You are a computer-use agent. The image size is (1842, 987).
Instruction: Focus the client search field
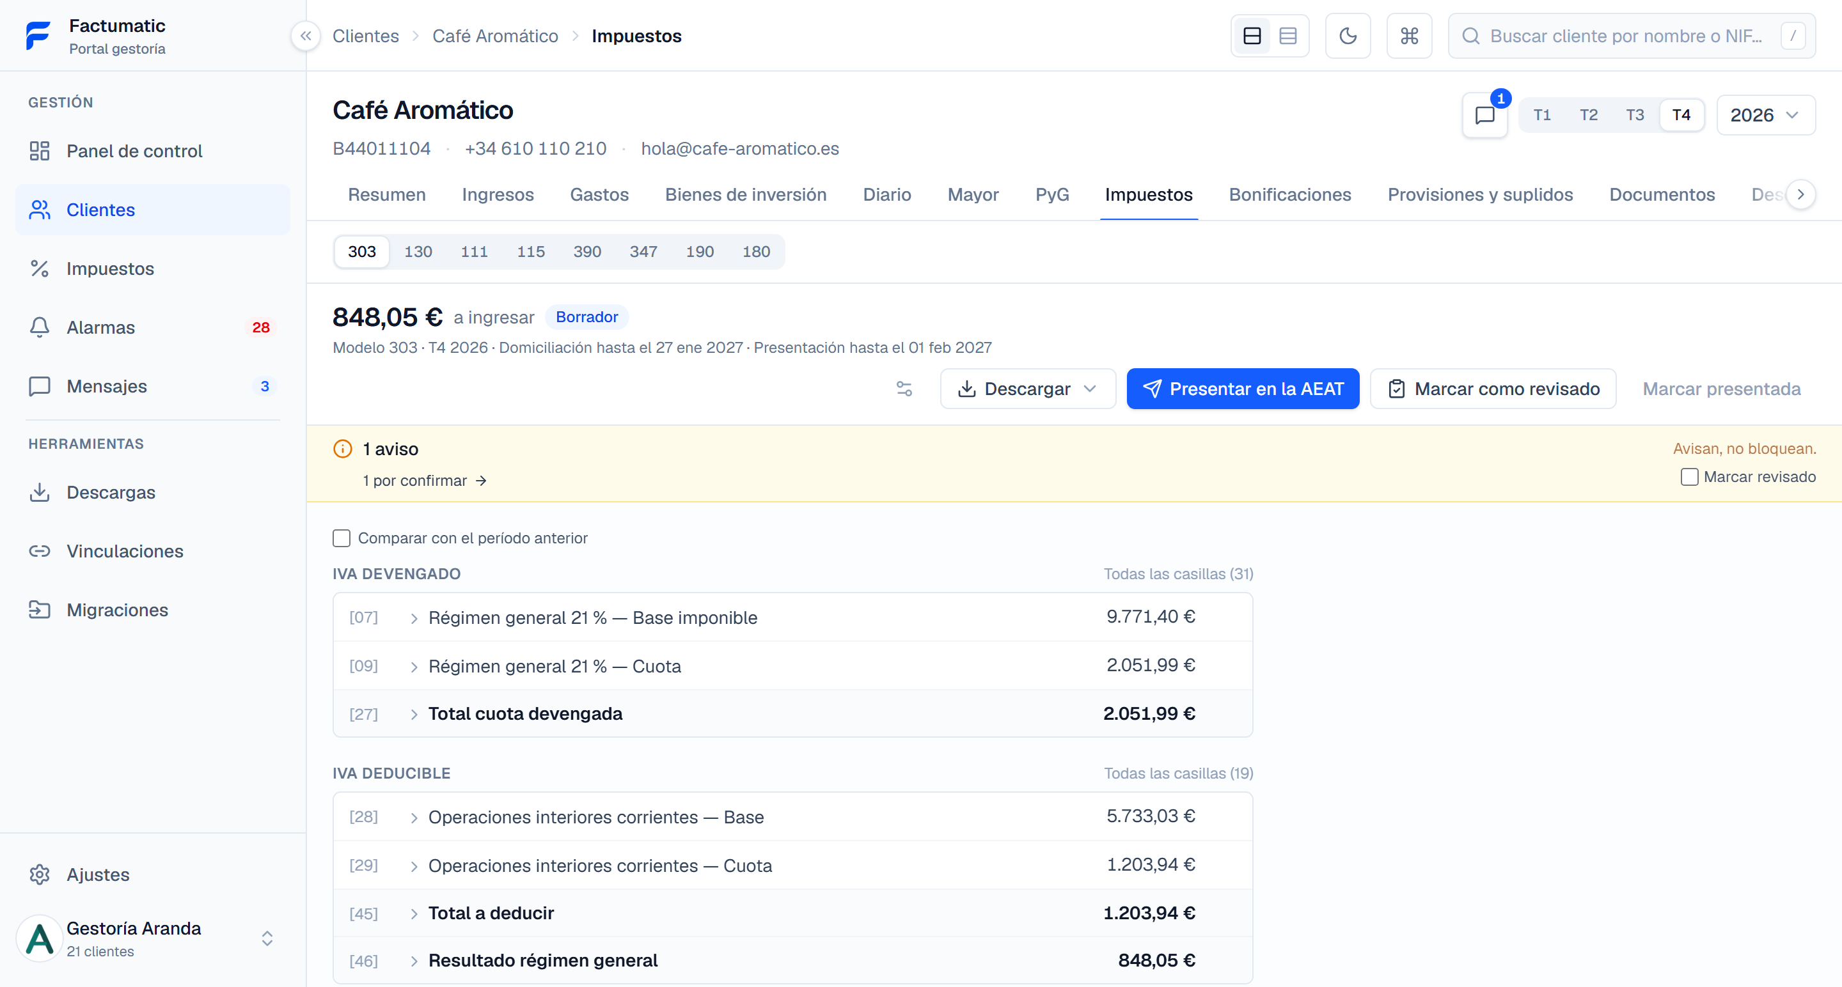1632,36
